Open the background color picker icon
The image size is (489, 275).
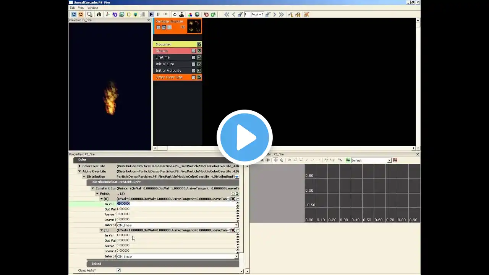click(x=190, y=15)
